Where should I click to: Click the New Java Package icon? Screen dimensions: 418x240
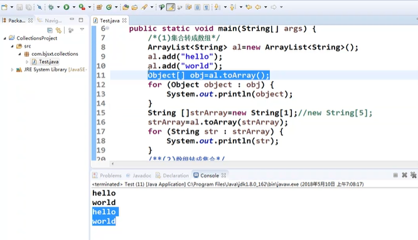[x=99, y=7]
